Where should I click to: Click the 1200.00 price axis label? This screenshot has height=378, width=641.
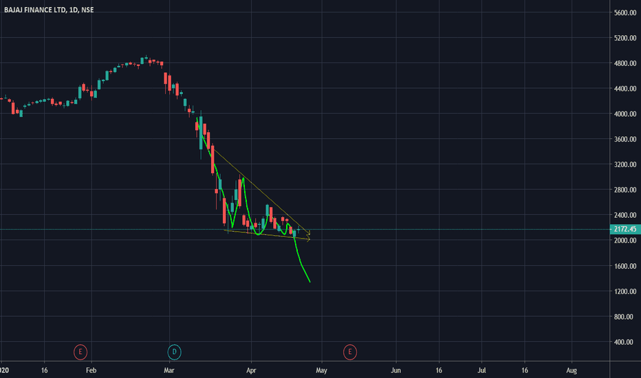(x=625, y=291)
